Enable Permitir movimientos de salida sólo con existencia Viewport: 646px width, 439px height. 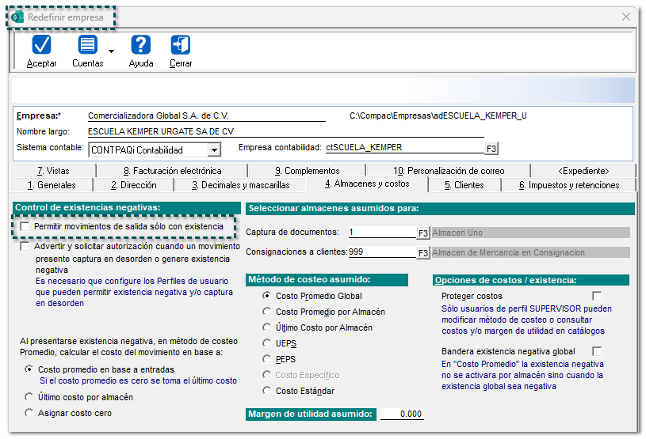point(26,227)
